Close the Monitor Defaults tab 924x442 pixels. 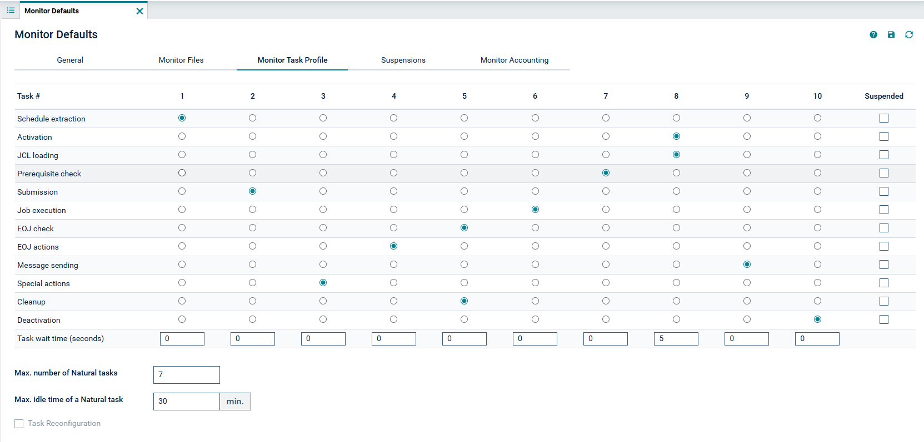[x=140, y=11]
